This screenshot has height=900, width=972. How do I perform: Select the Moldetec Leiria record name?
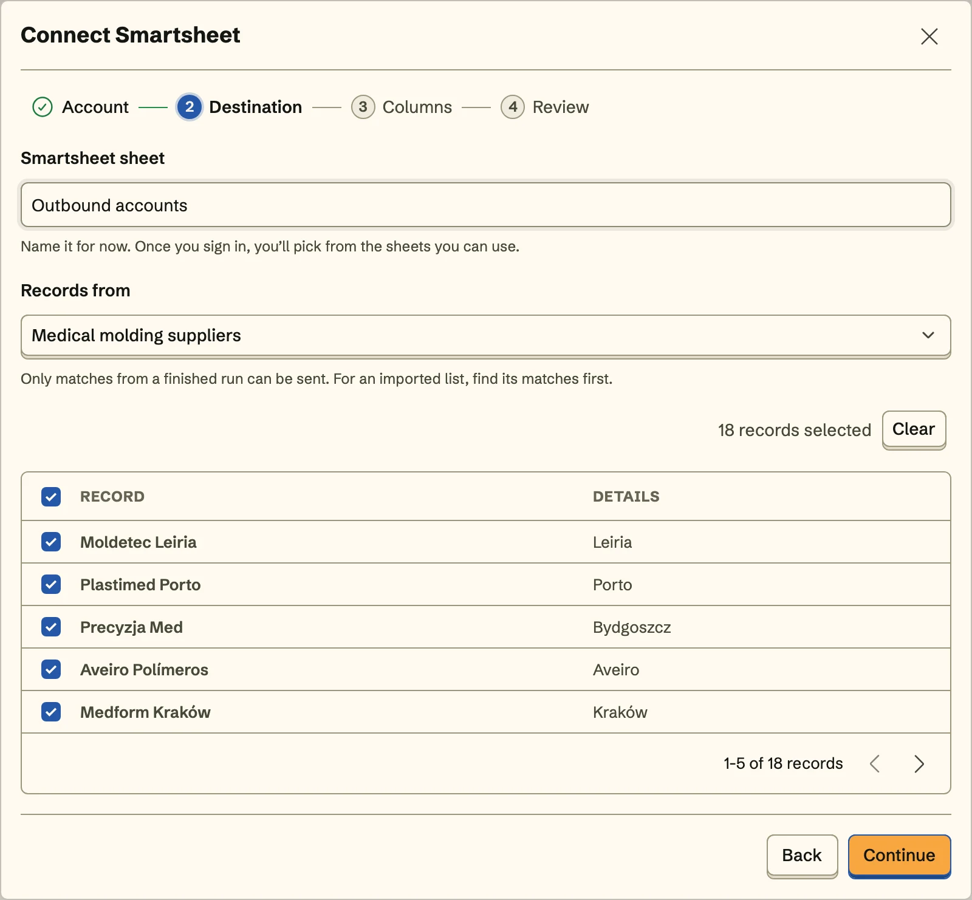click(139, 542)
